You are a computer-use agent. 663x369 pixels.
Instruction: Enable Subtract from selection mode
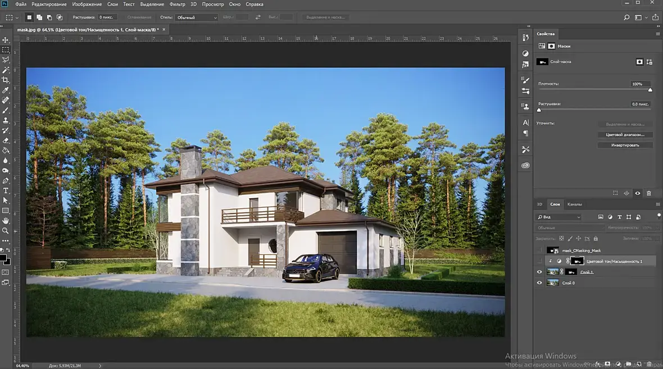49,17
